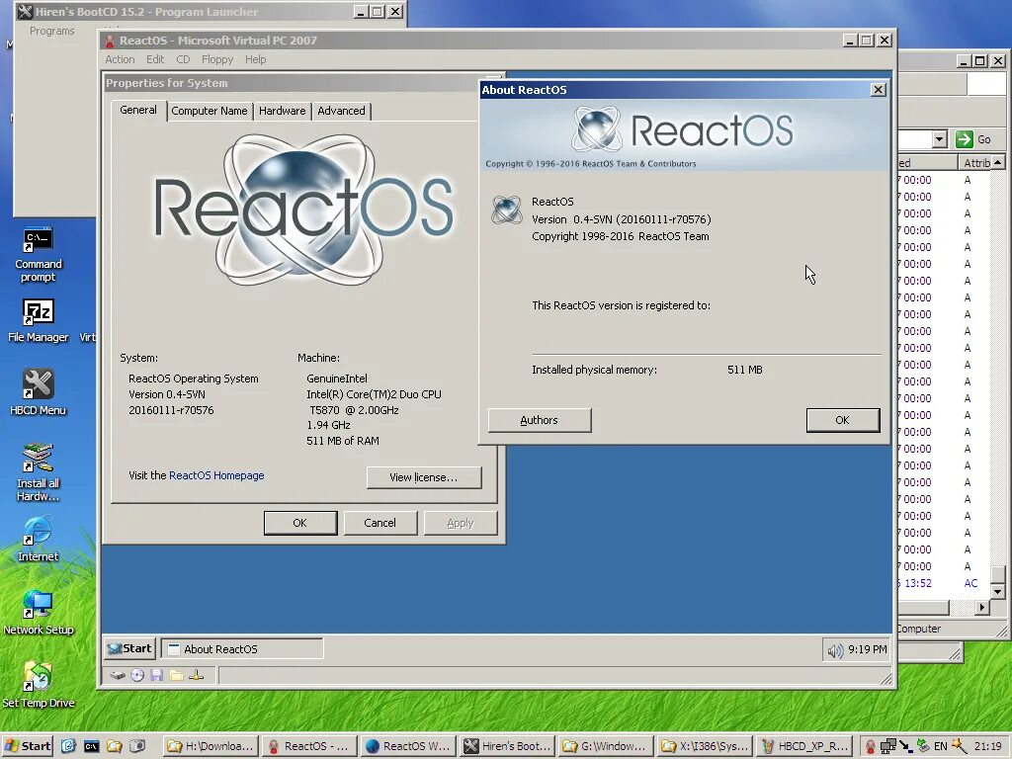The width and height of the screenshot is (1012, 759).
Task: Open the Set Temp Drive shortcut
Action: point(39,685)
